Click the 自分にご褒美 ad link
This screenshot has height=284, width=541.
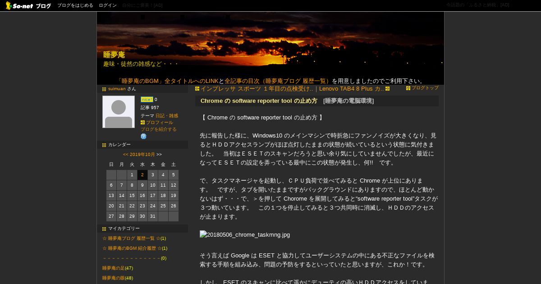[x=142, y=5]
